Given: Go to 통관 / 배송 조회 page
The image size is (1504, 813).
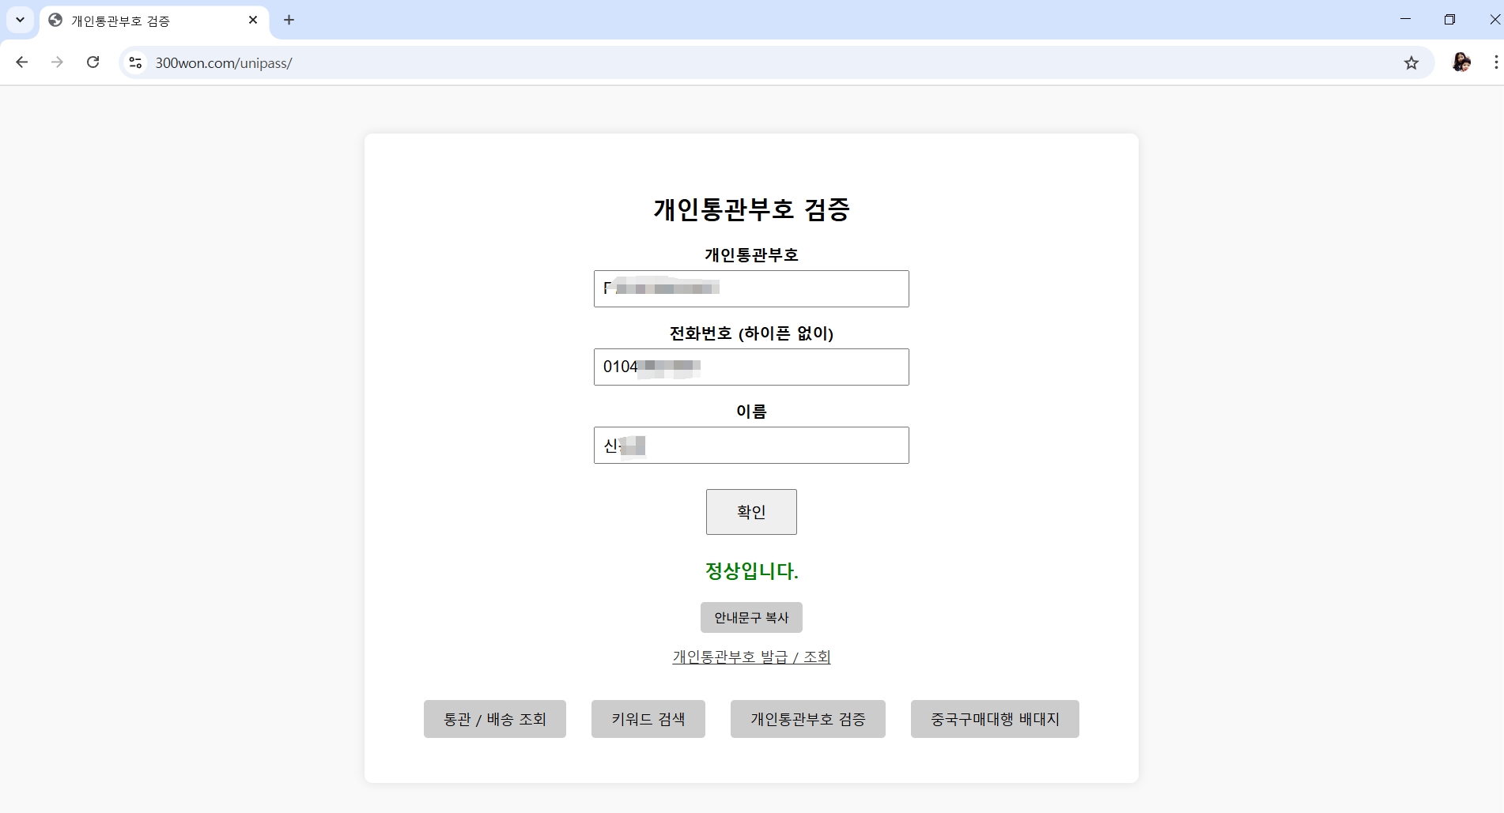Looking at the screenshot, I should click(495, 719).
